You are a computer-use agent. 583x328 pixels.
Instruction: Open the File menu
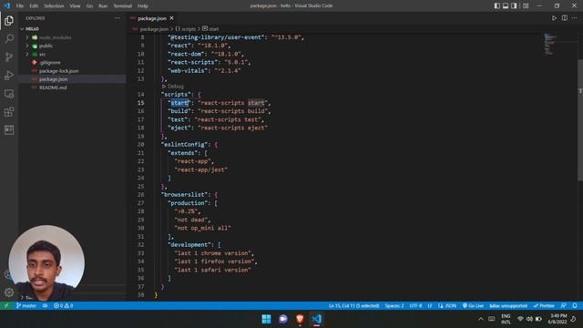[x=19, y=5]
